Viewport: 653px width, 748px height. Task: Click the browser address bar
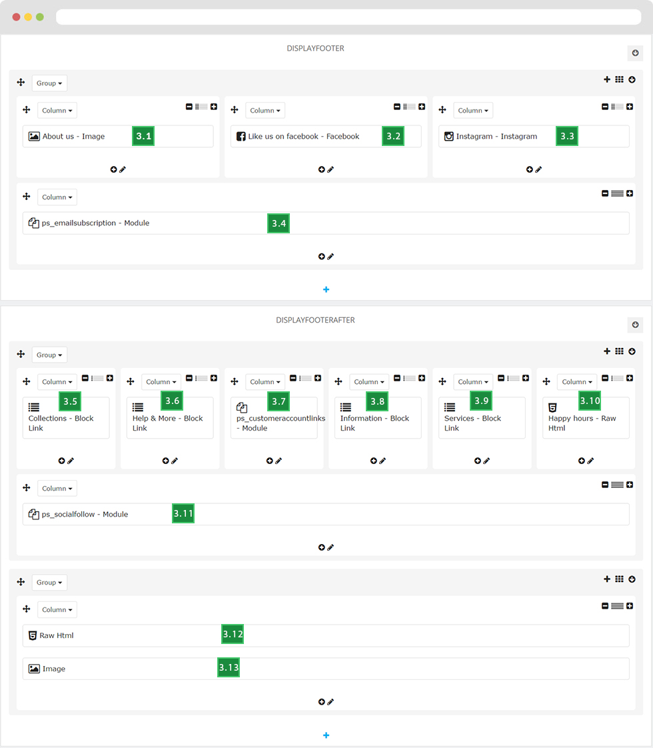coord(348,17)
